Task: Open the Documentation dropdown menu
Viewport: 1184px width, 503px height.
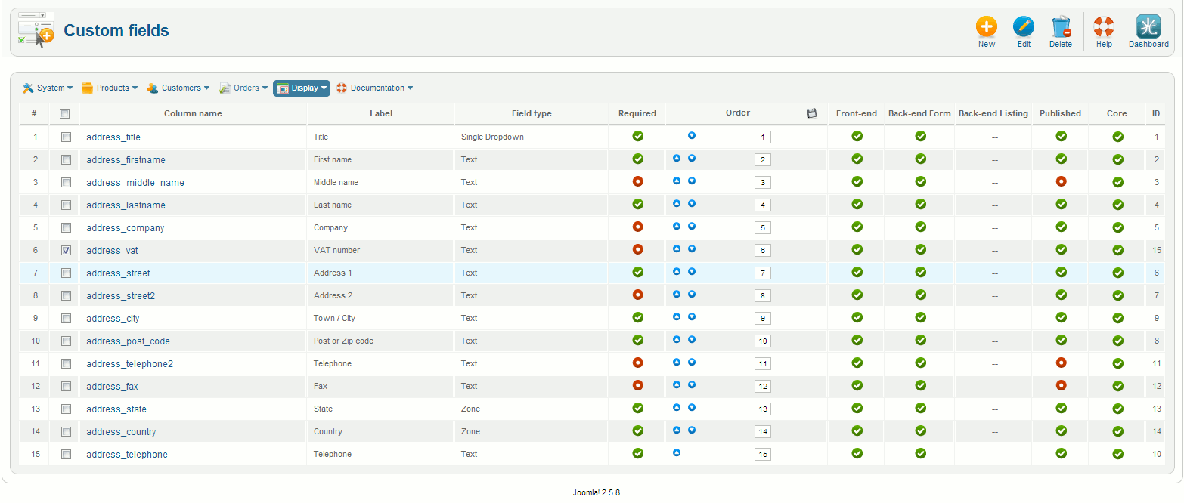Action: pyautogui.click(x=374, y=88)
